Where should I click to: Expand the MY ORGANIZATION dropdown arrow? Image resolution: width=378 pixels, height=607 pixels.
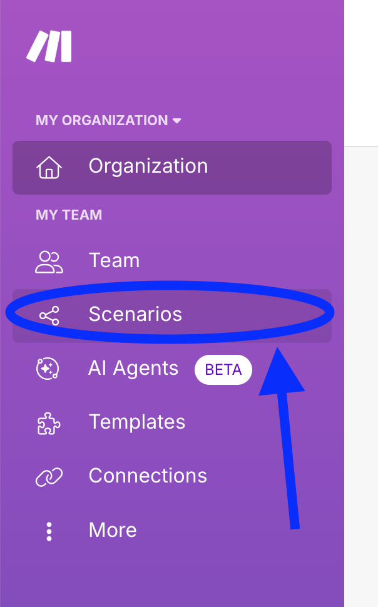177,120
